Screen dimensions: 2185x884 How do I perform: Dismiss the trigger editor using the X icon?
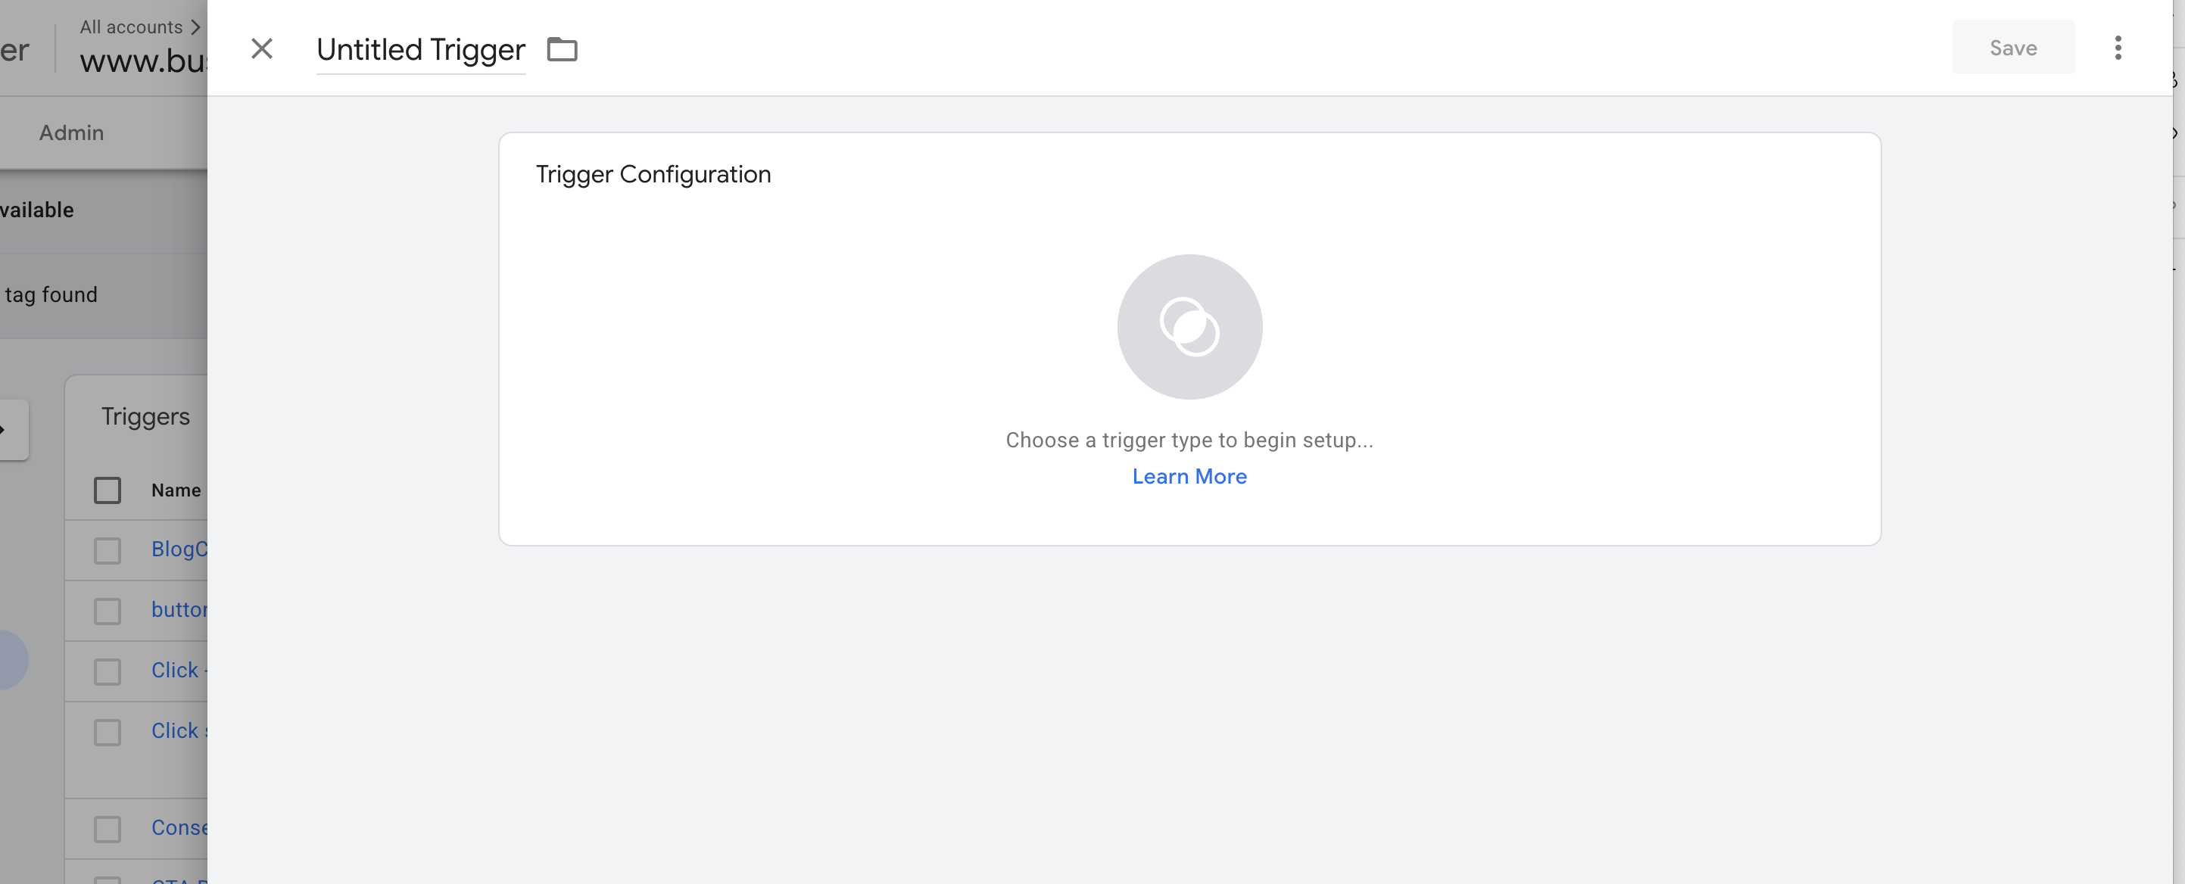(262, 49)
